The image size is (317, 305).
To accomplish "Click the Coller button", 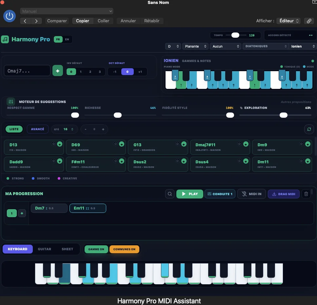I will point(103,21).
